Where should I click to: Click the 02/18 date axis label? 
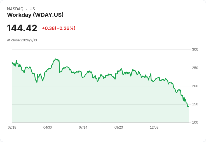point(12,127)
